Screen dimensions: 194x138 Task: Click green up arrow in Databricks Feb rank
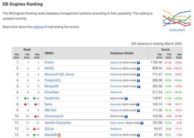(x=25, y=98)
